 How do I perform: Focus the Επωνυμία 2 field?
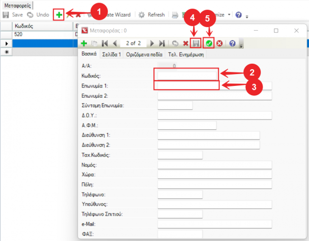(x=214, y=96)
